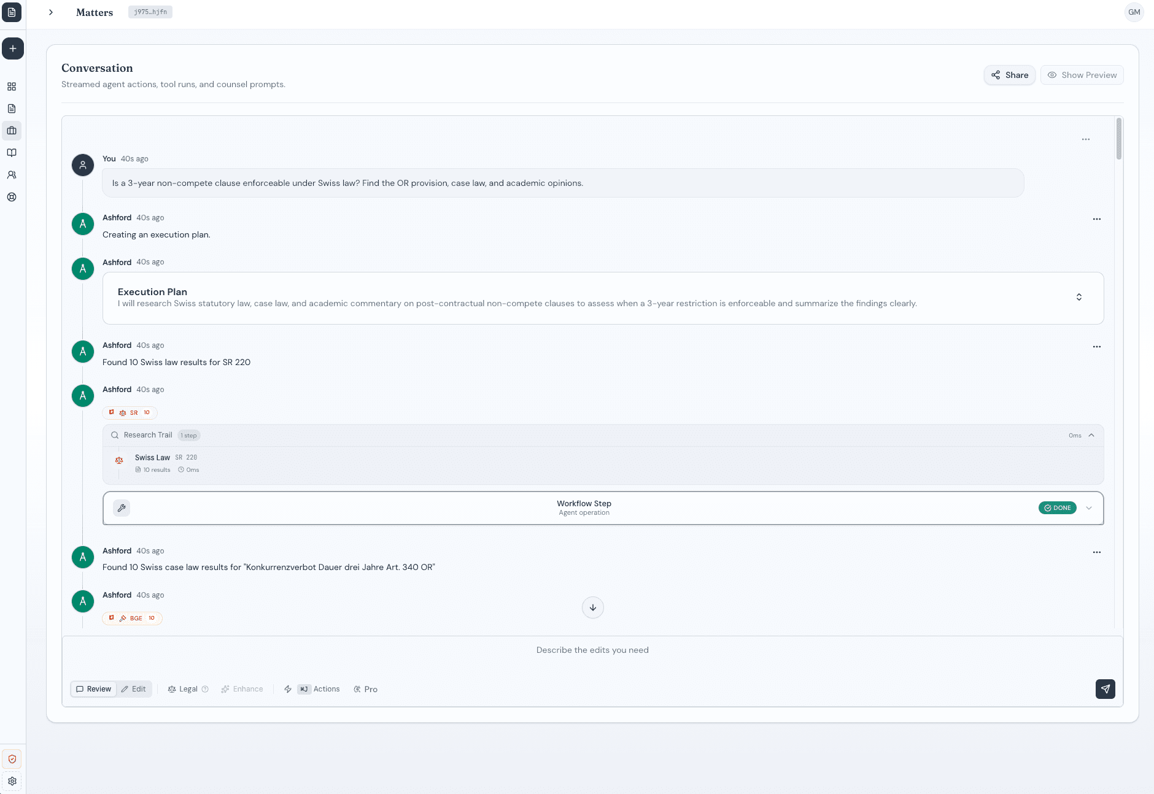The height and width of the screenshot is (794, 1154).
Task: Open the briefcase matters icon in sidebar
Action: 12,131
